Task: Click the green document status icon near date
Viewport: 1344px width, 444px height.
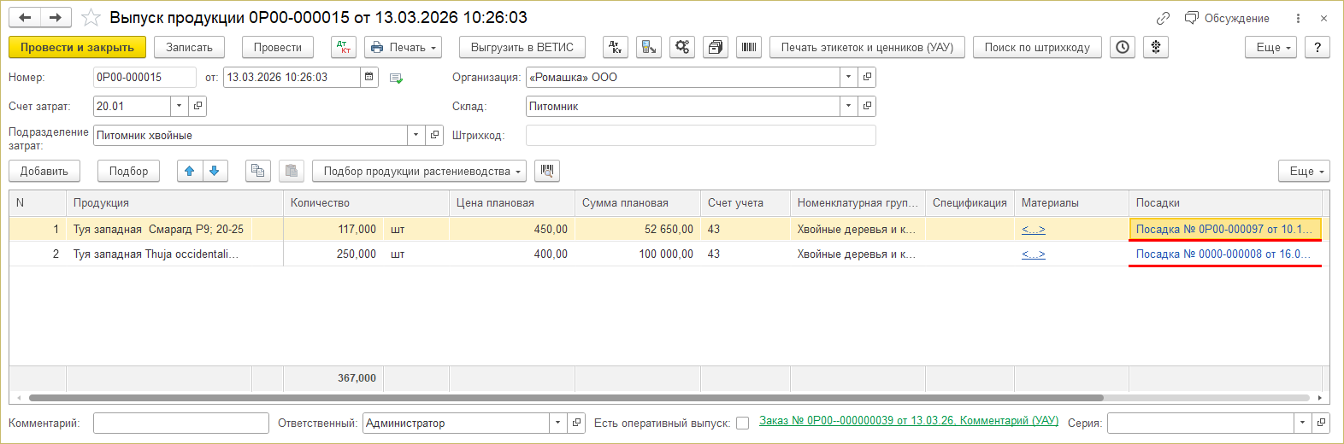Action: 396,78
